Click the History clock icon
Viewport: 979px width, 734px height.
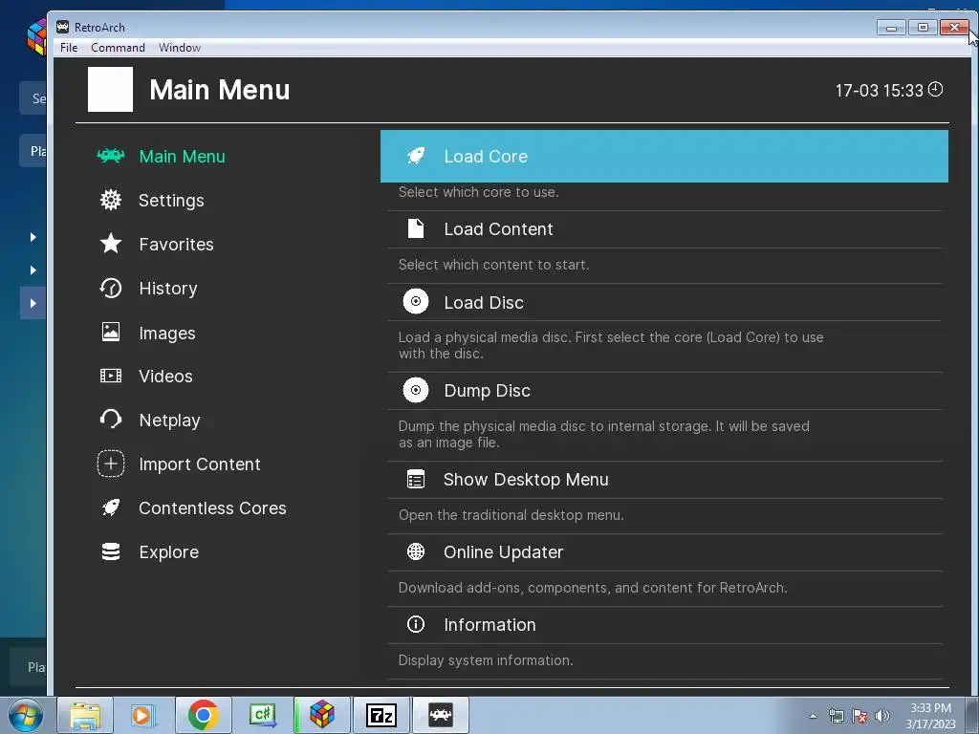(x=111, y=288)
